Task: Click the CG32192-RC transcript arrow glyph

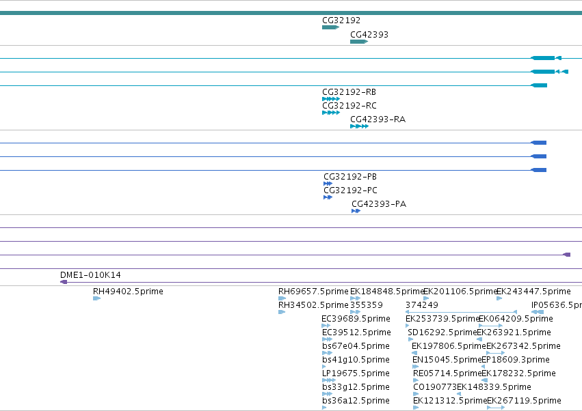Action: click(x=331, y=113)
